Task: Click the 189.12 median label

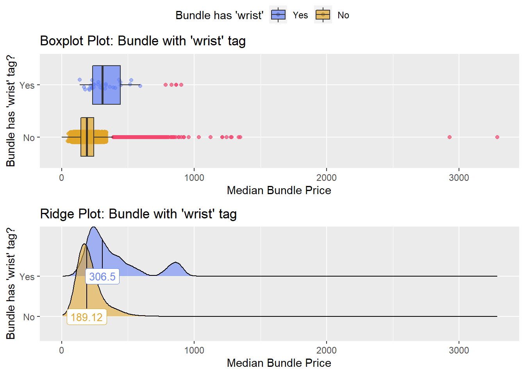Action: pyautogui.click(x=87, y=317)
